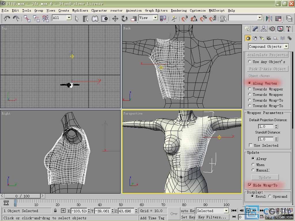Activate the Select and Move tool

tap(115, 19)
